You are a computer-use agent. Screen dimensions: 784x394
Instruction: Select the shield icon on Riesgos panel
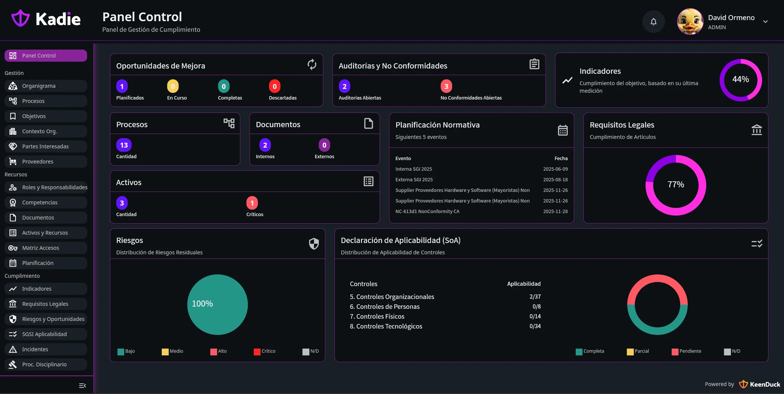click(x=314, y=244)
